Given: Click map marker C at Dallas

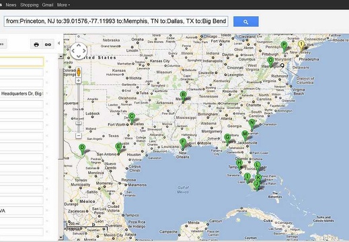Looking at the screenshot, I should (x=132, y=118).
